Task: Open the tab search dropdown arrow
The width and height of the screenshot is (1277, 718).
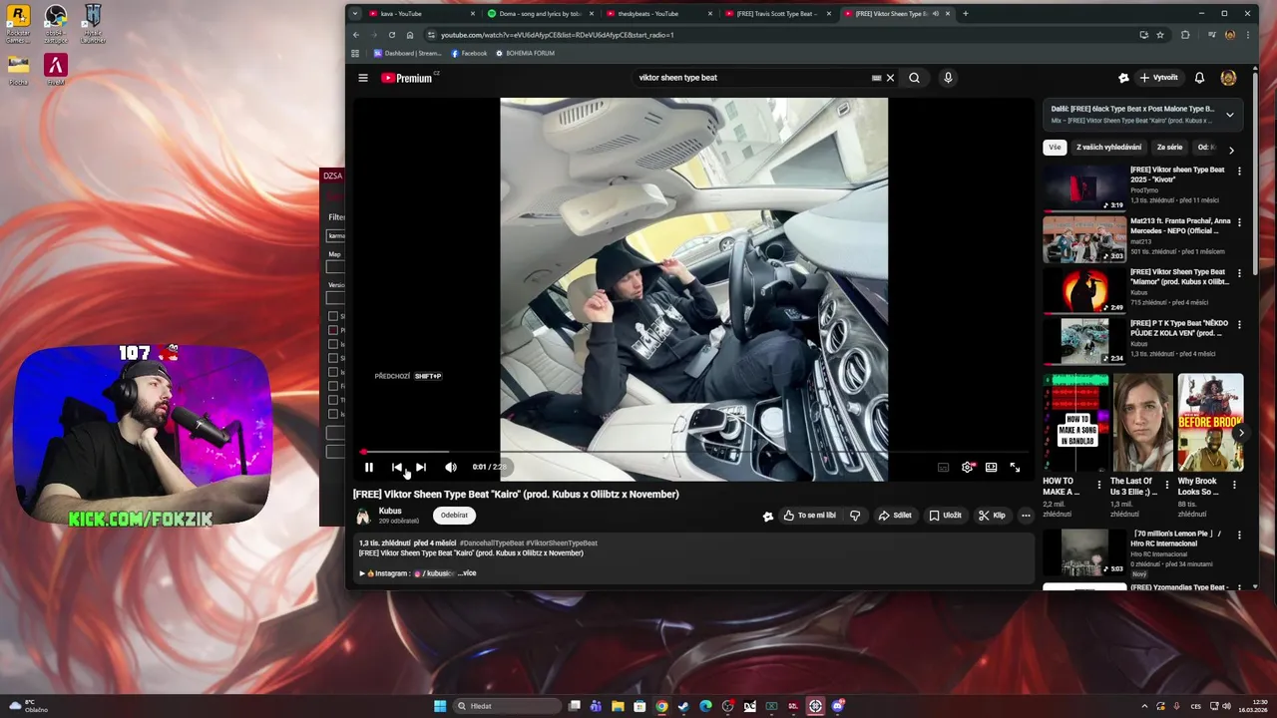Action: tap(354, 14)
